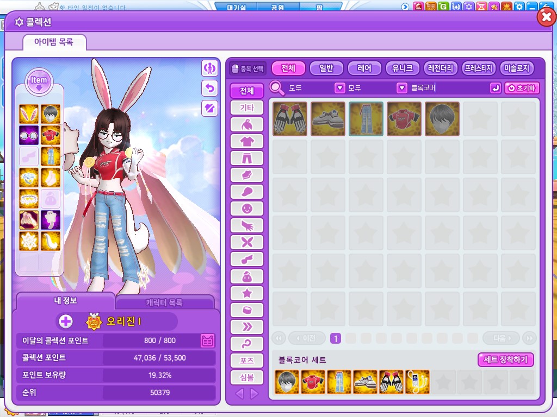Select the 포즈 category tab
Image resolution: width=557 pixels, height=417 pixels.
pyautogui.click(x=247, y=361)
